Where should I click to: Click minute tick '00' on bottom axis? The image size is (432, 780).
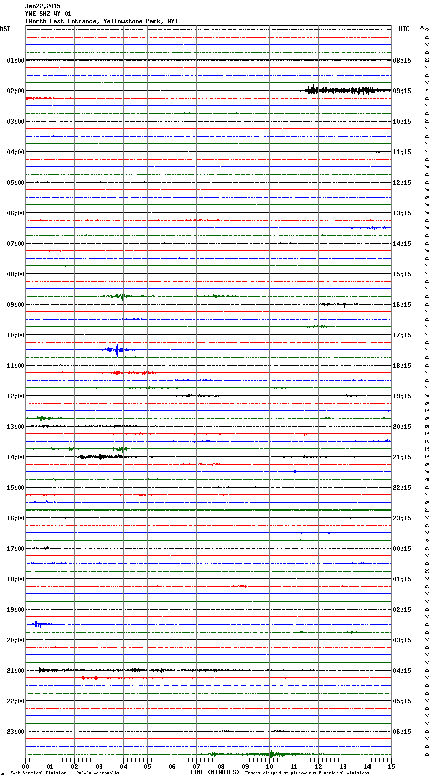pos(25,766)
